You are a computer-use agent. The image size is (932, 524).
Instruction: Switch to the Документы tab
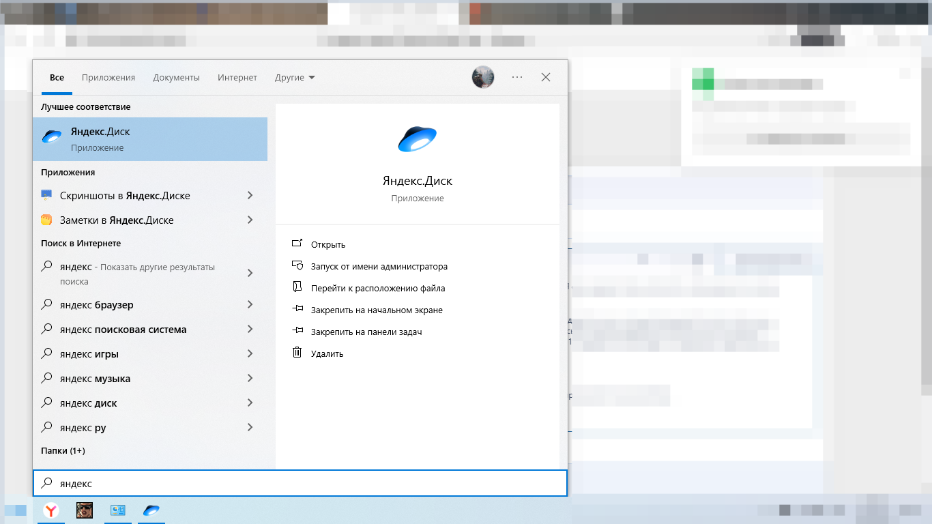click(176, 78)
